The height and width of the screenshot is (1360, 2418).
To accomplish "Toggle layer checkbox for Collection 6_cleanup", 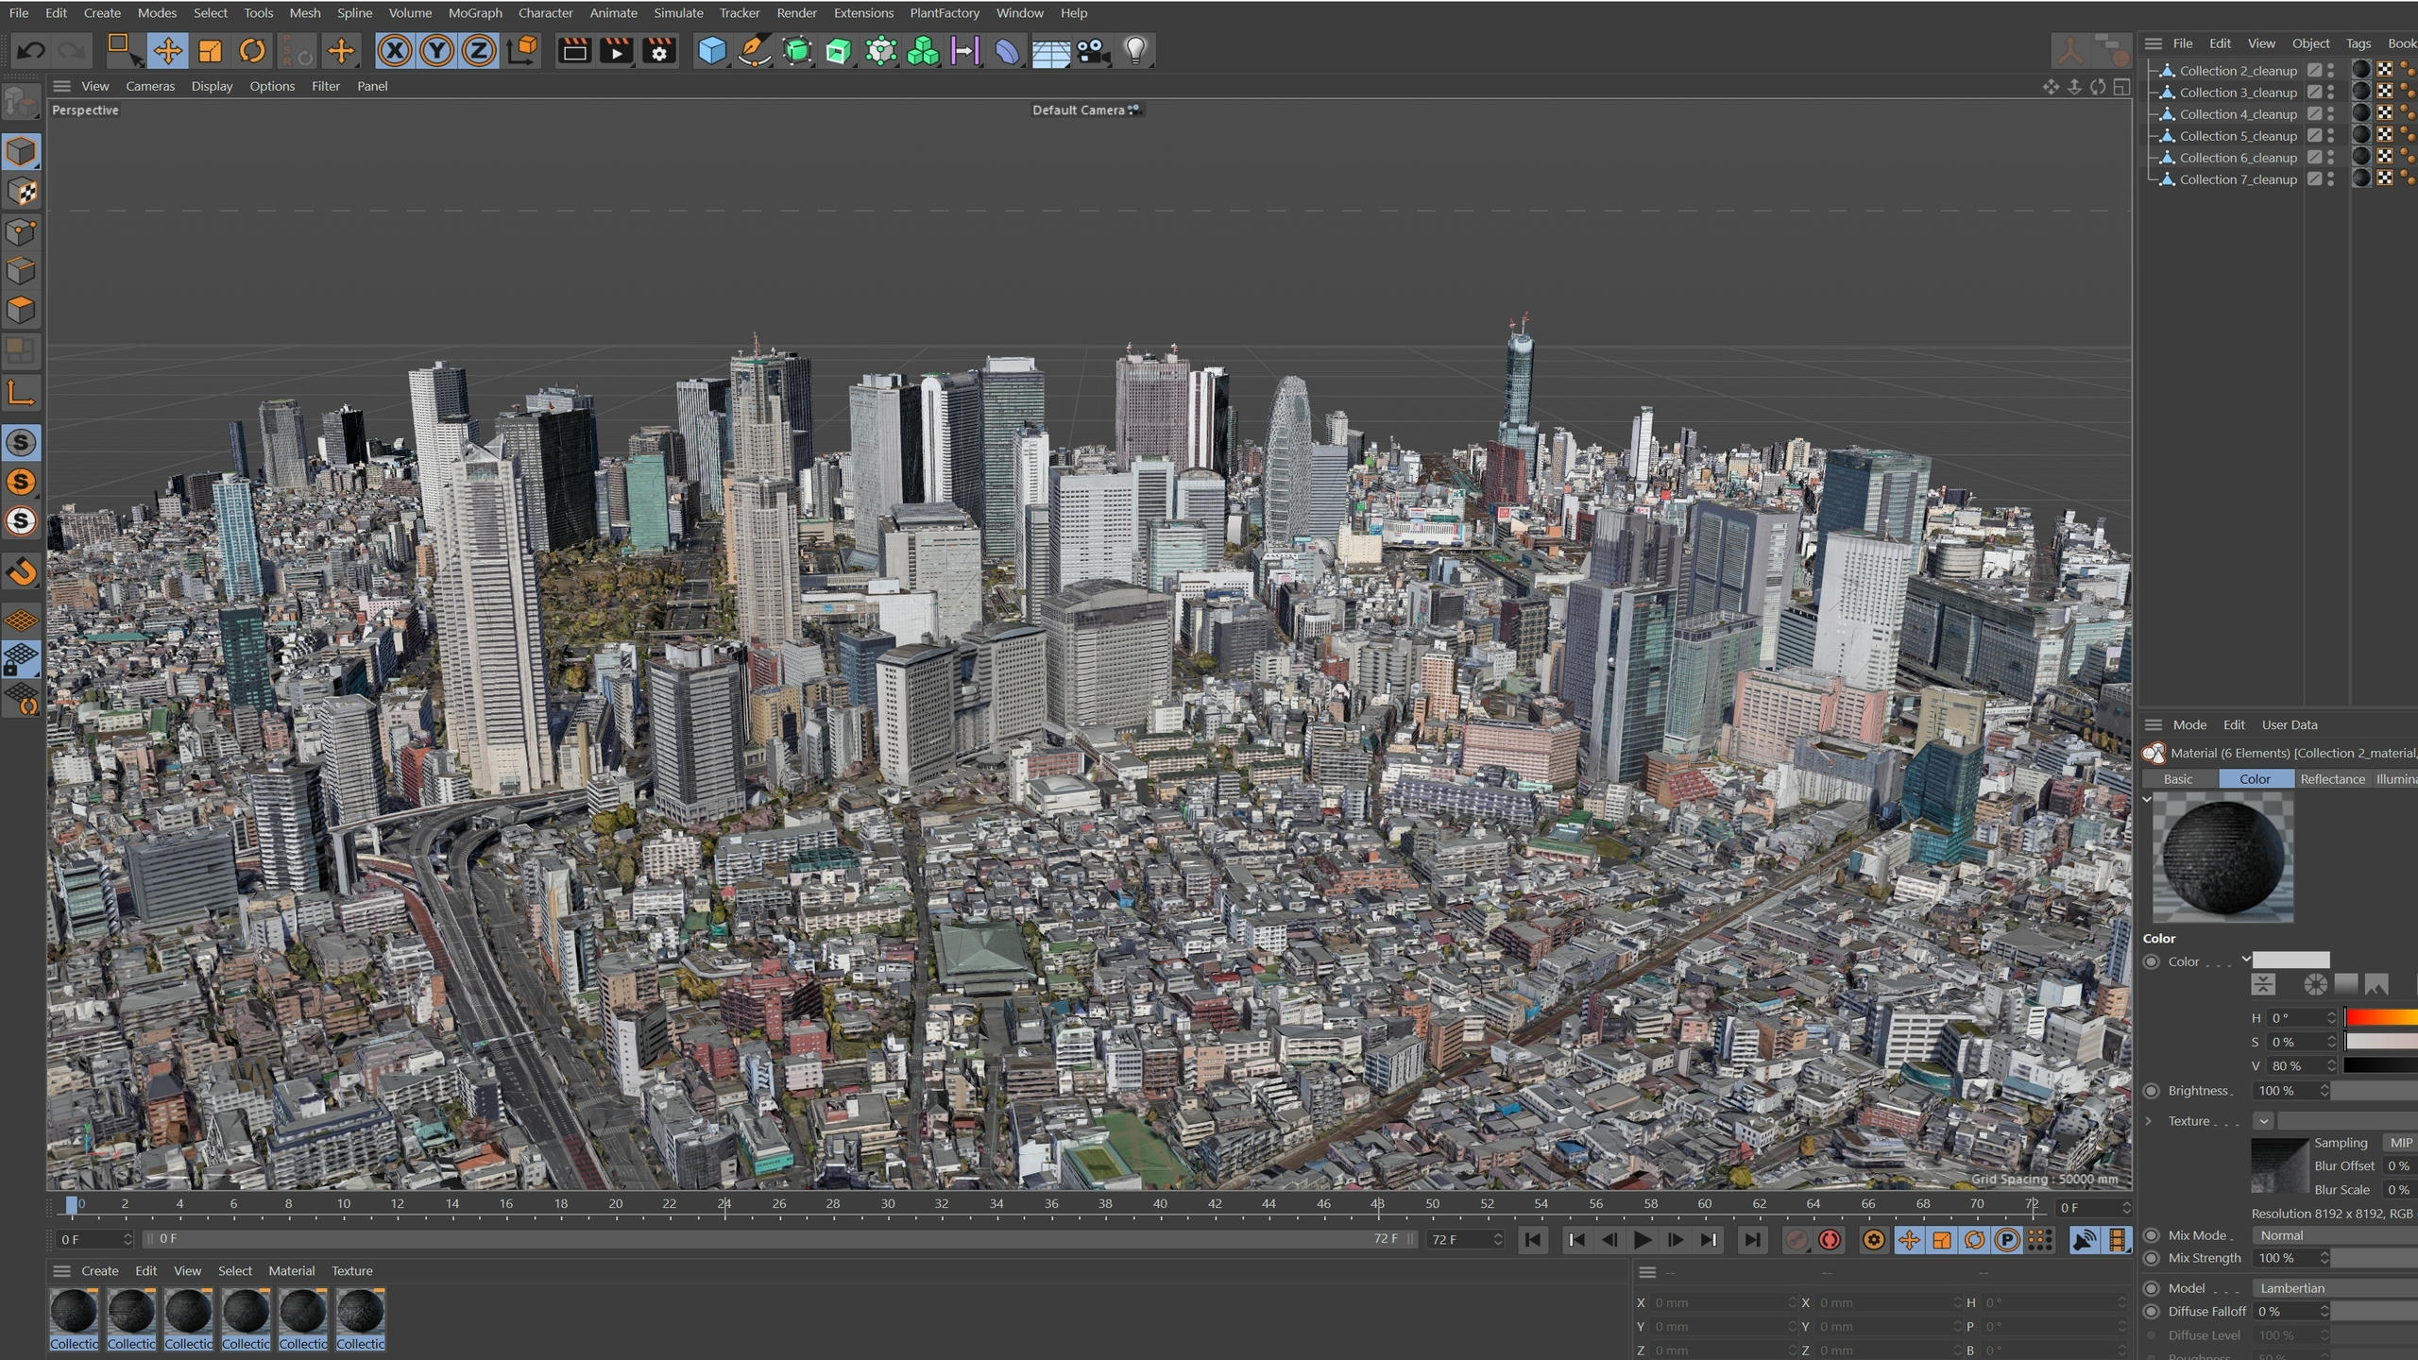I will 2314,158.
